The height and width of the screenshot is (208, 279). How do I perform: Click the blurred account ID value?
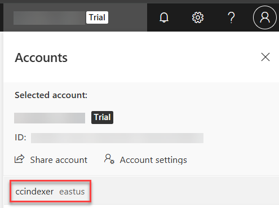point(117,138)
